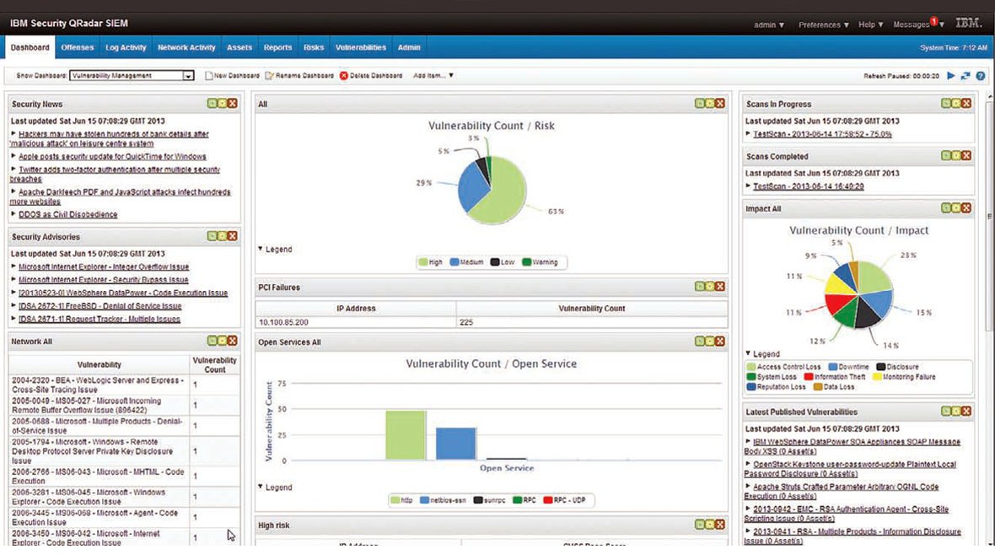The width and height of the screenshot is (995, 560).
Task: Click High legend swatch in Risk chart
Action: 423,262
